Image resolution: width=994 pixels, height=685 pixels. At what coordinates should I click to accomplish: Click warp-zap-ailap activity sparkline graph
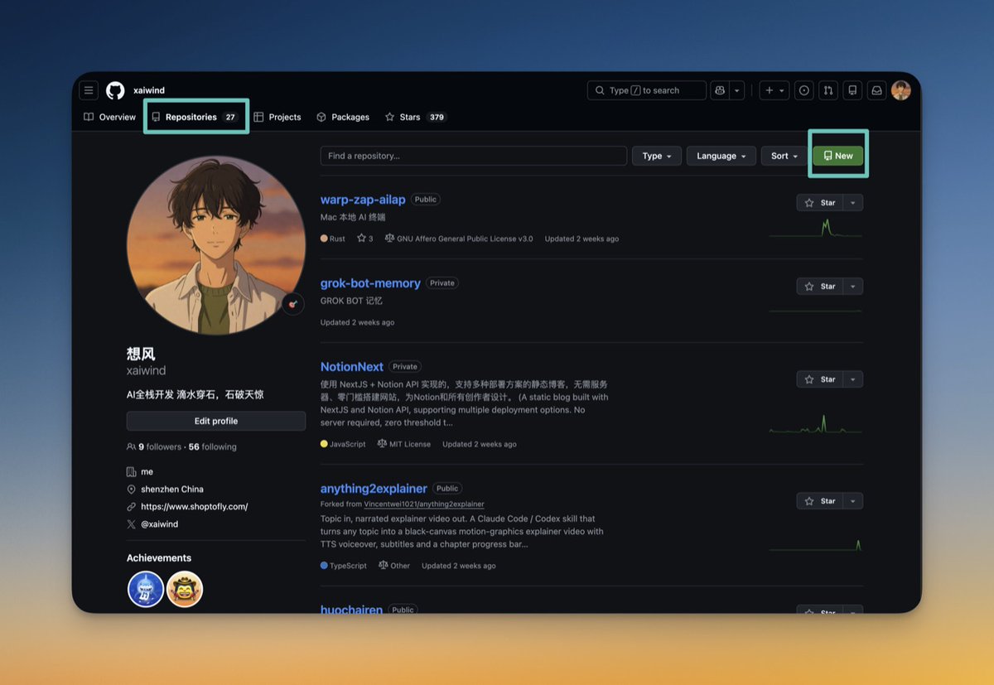click(x=816, y=228)
